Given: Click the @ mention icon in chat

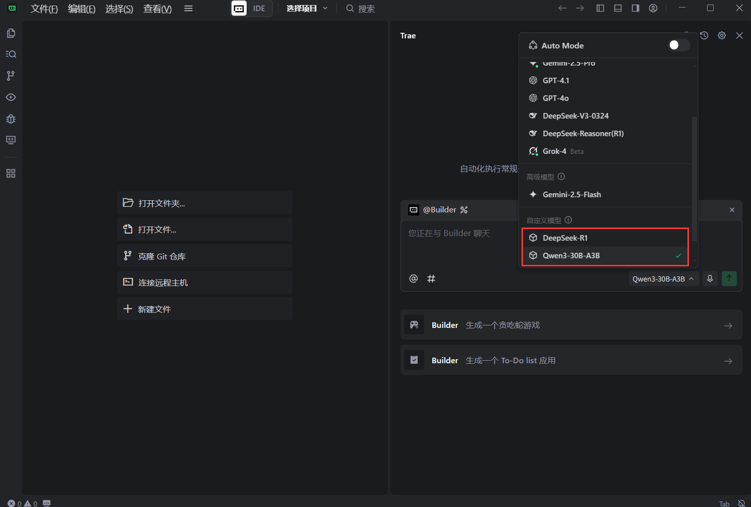Looking at the screenshot, I should pyautogui.click(x=414, y=278).
